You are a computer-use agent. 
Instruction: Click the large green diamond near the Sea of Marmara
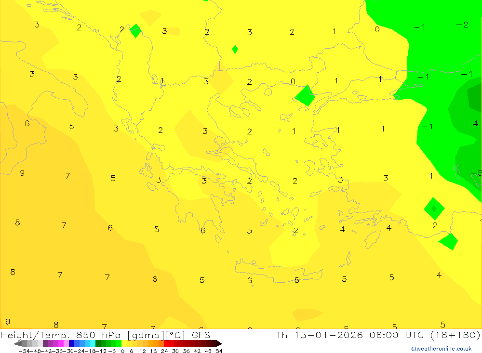[305, 95]
